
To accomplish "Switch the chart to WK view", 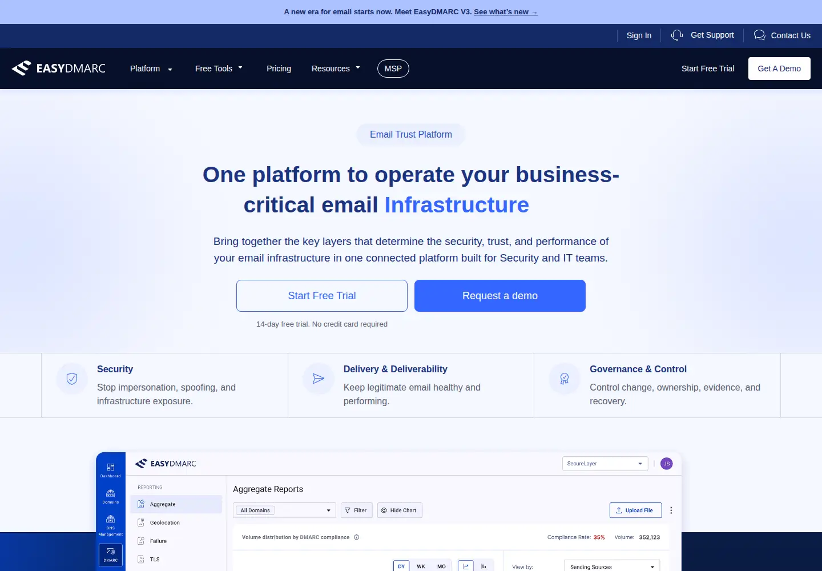I will (421, 566).
